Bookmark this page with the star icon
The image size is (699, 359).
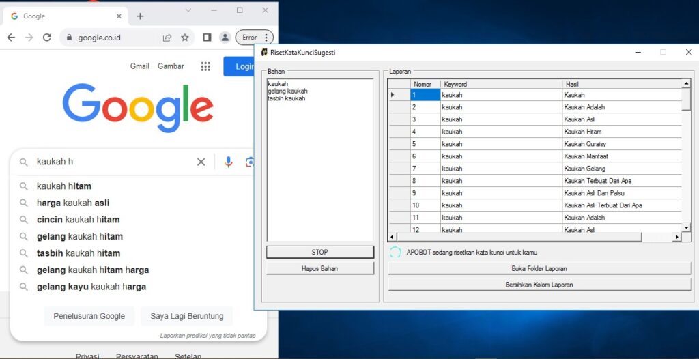[x=185, y=38]
